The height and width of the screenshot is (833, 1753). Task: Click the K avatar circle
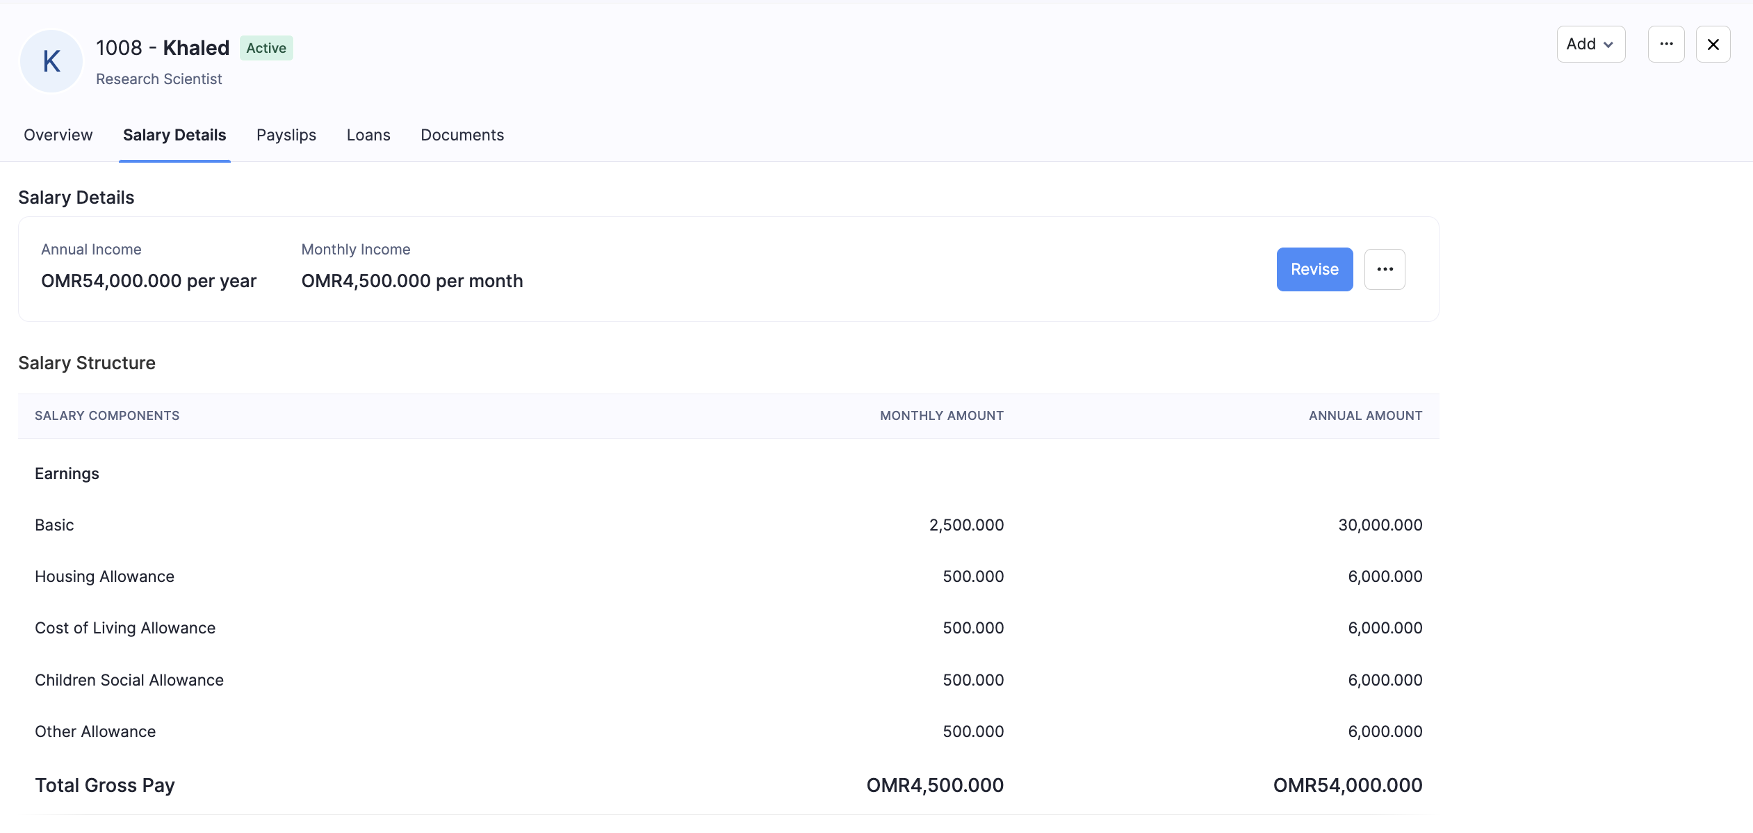(x=51, y=61)
